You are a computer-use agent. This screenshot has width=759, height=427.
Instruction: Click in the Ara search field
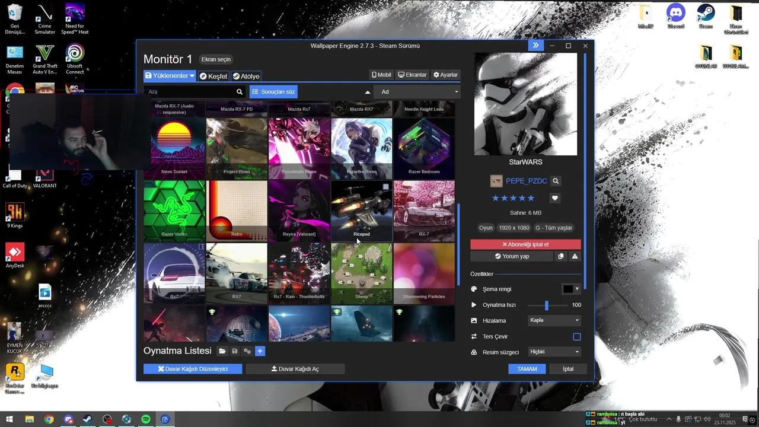pyautogui.click(x=190, y=92)
